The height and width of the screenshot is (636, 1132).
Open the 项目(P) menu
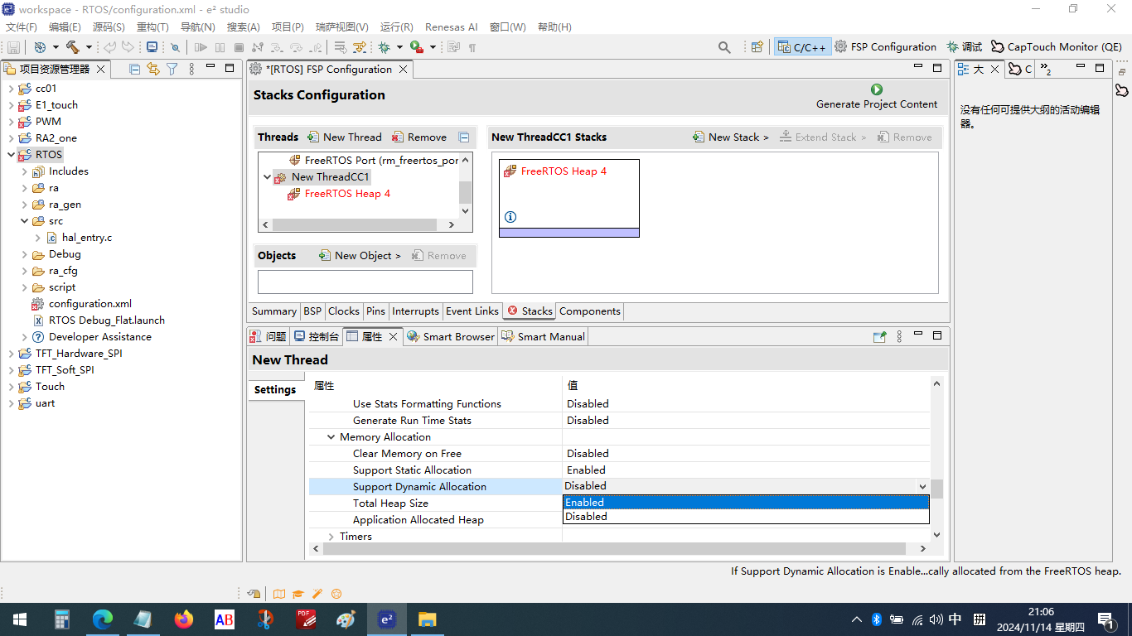(288, 27)
